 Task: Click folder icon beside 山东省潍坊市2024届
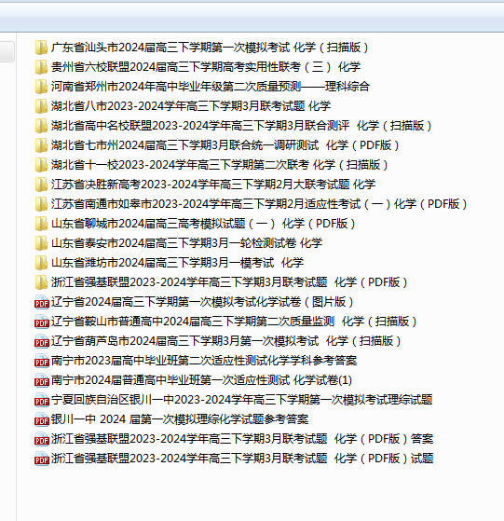coord(41,263)
